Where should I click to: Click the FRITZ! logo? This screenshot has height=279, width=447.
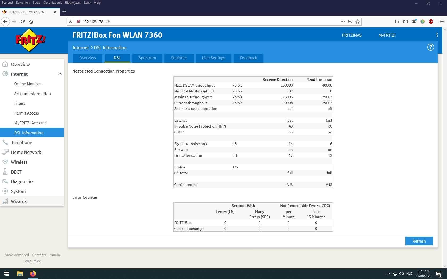[31, 40]
